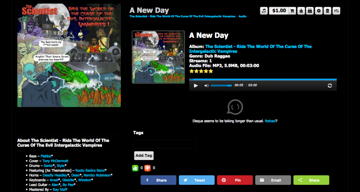
Task: Focus the Tags text input field
Action: (x=165, y=144)
